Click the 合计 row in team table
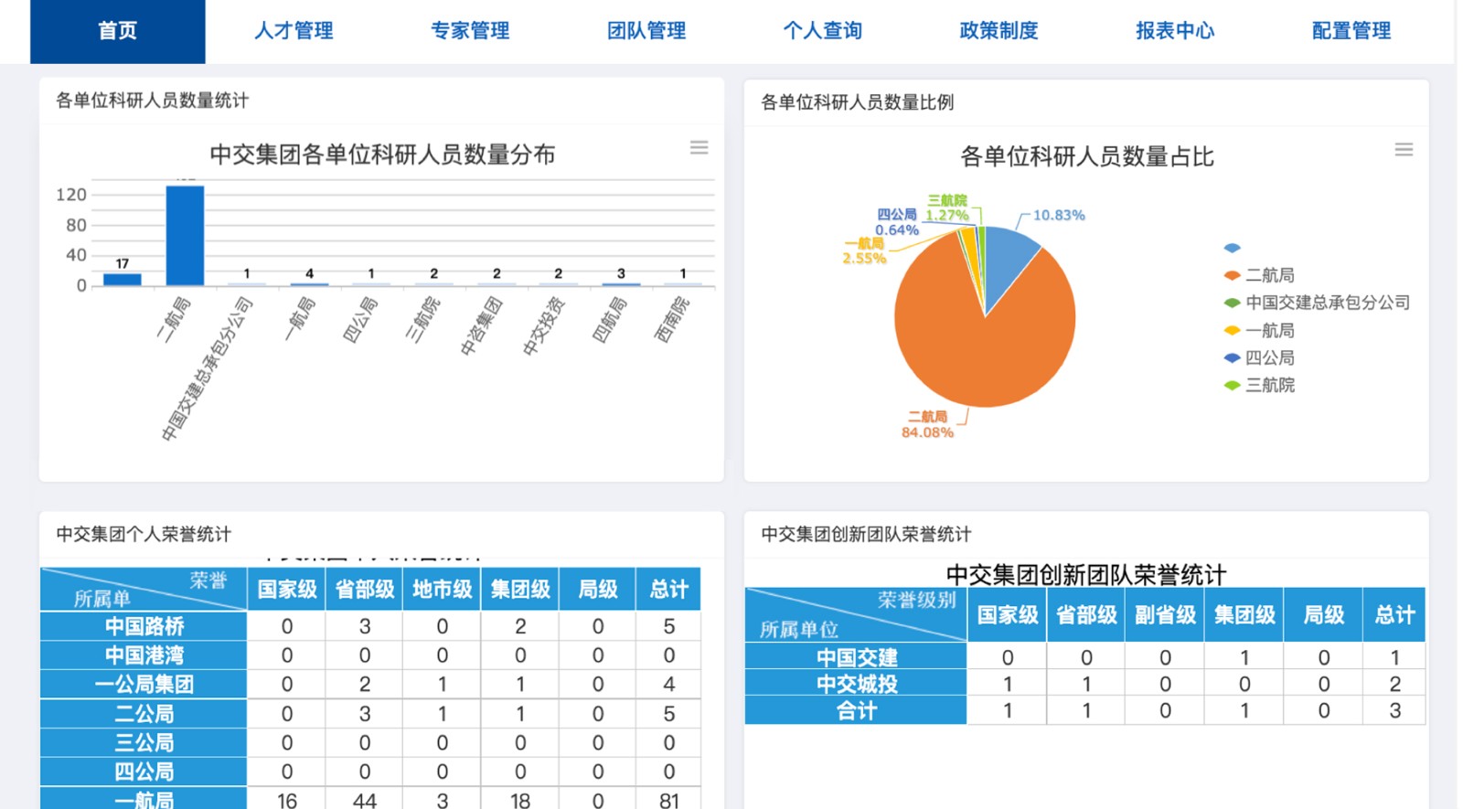This screenshot has height=809, width=1463. point(1085,710)
